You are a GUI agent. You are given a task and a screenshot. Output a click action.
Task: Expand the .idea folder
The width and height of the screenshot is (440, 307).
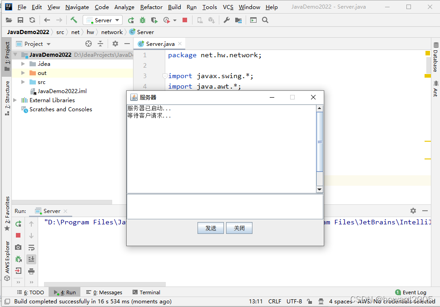23,64
